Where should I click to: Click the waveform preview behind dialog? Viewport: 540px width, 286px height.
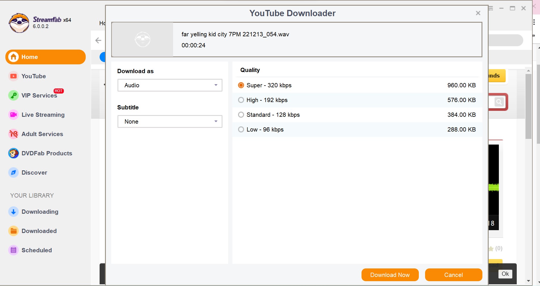coord(494,187)
